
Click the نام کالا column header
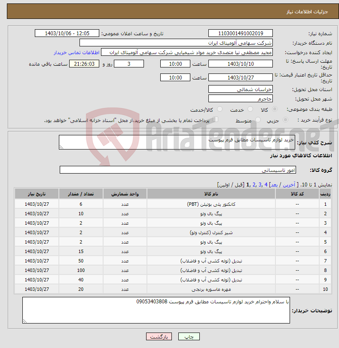(x=211, y=194)
